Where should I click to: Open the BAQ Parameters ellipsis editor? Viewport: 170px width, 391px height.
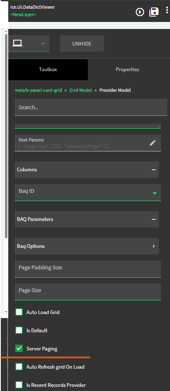[x=153, y=219]
